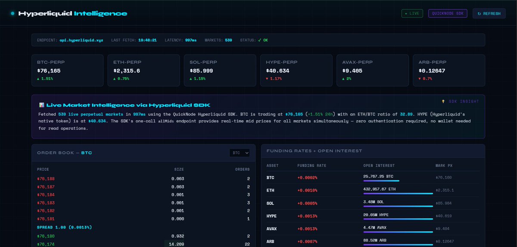Select the ARB row in funding rates
The height and width of the screenshot is (247, 517).
pos(373,241)
